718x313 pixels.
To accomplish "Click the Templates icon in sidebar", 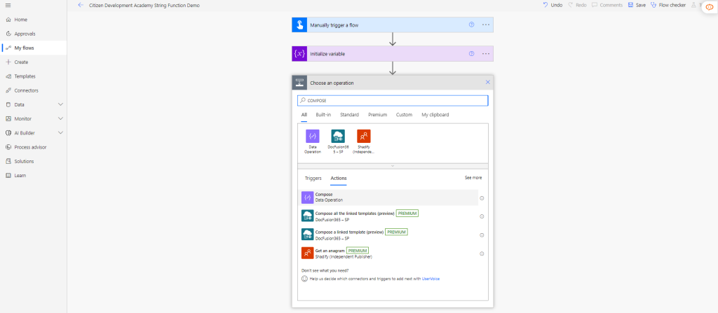I will (8, 76).
